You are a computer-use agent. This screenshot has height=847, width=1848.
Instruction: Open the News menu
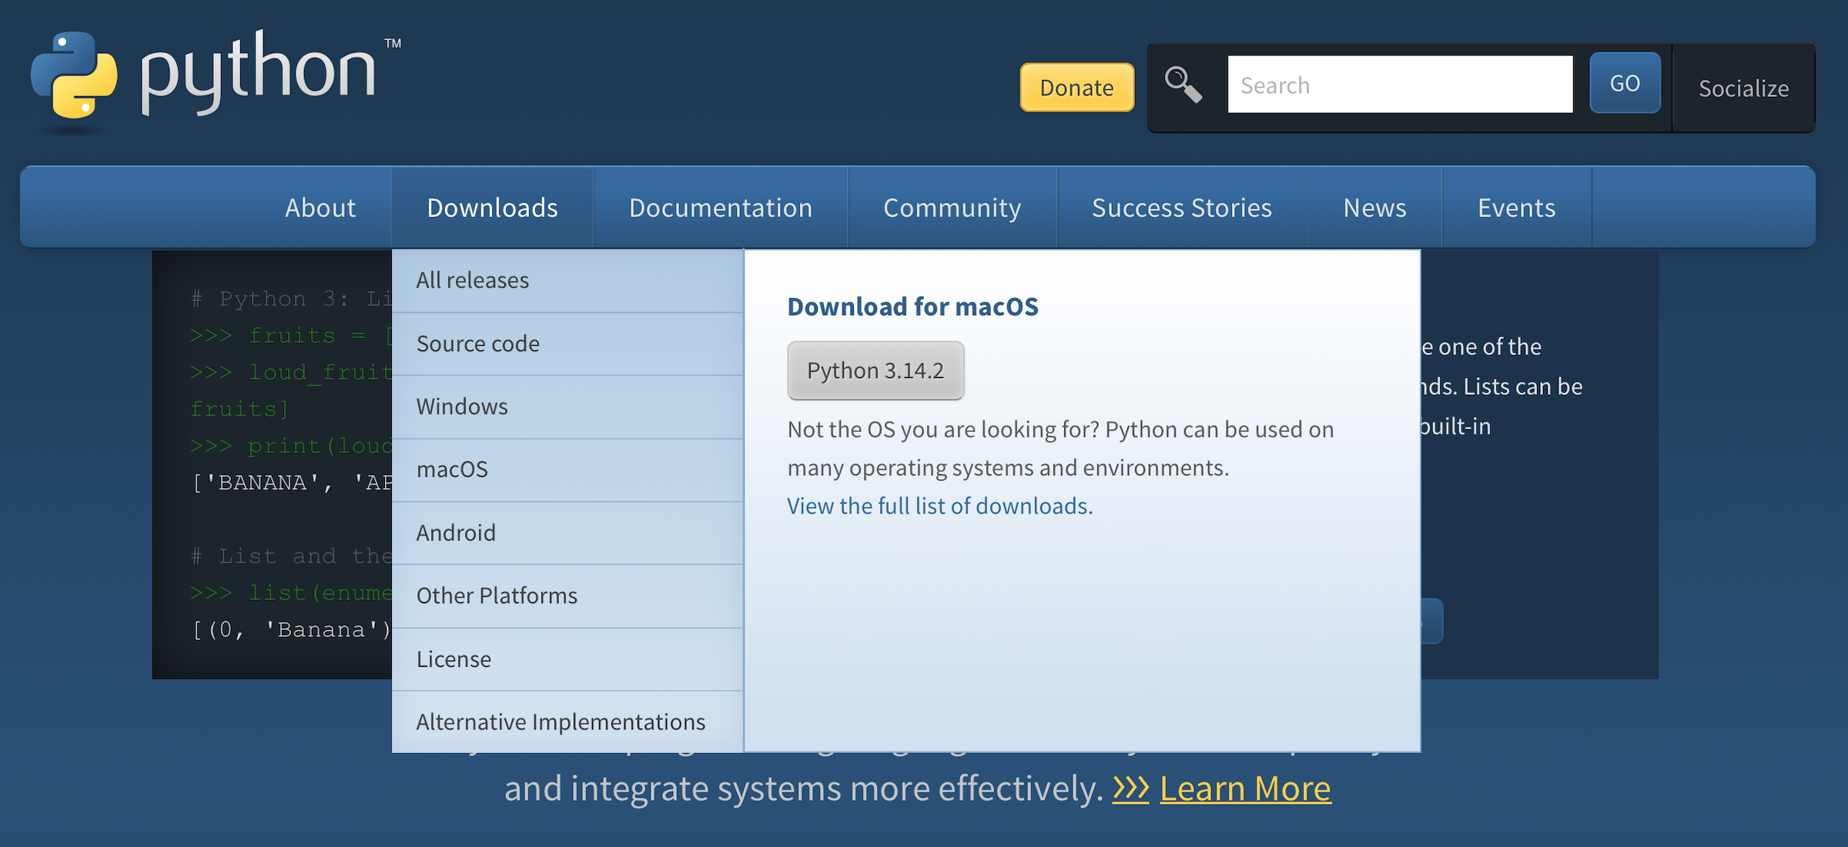coord(1375,207)
